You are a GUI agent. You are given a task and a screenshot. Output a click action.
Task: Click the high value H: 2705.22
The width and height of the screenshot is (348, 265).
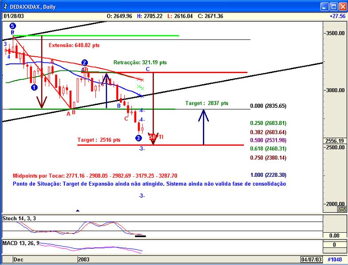click(150, 16)
